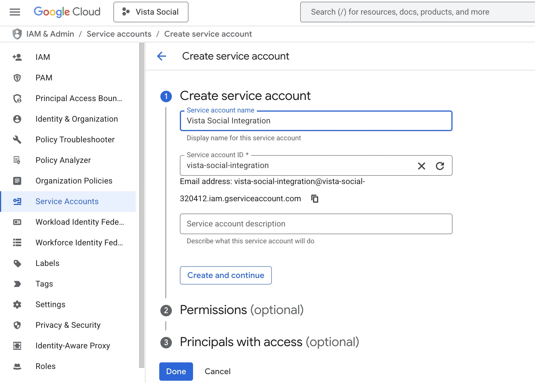Click the Identity & Organization icon
535x383 pixels.
coord(17,119)
